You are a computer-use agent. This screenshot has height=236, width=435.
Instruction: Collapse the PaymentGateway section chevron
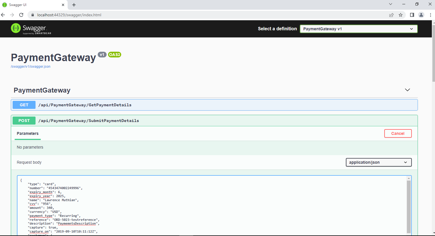point(407,90)
